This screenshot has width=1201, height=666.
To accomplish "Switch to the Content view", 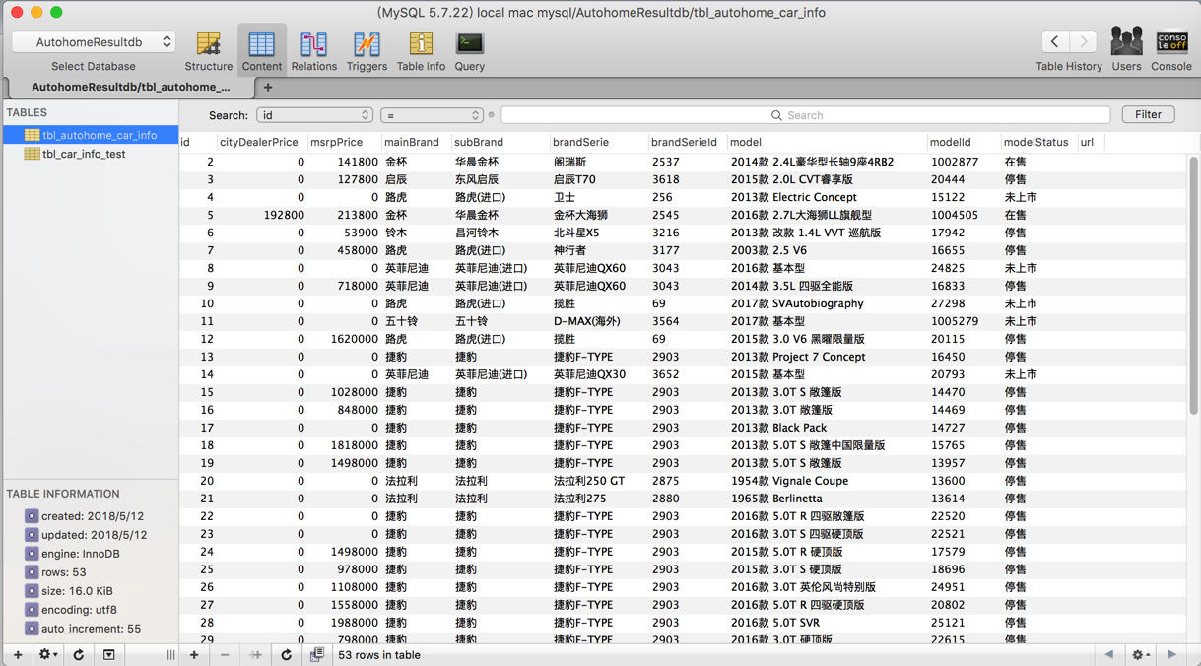I will coord(261,50).
